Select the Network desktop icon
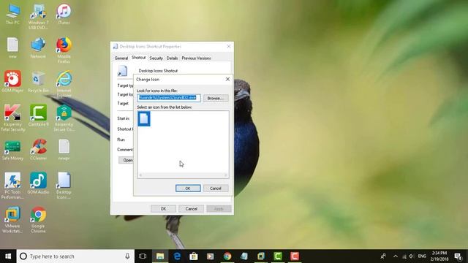Viewport: 468px width, 263px height. [38, 47]
